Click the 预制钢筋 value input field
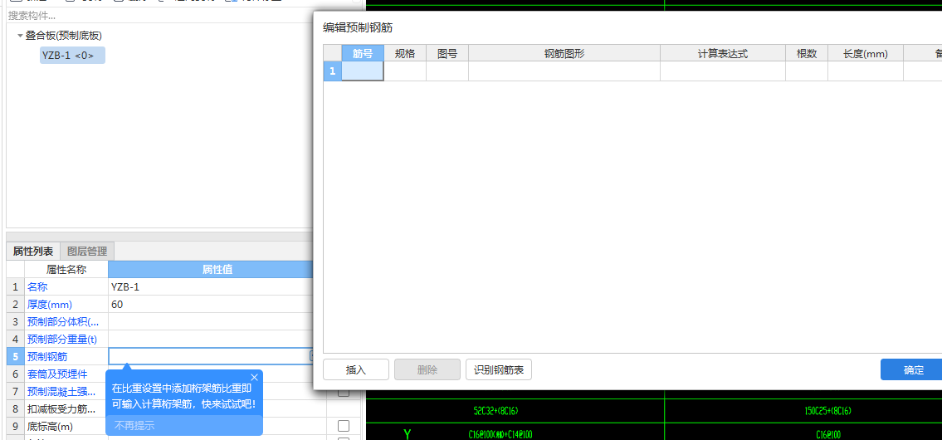Image resolution: width=942 pixels, height=440 pixels. point(208,356)
